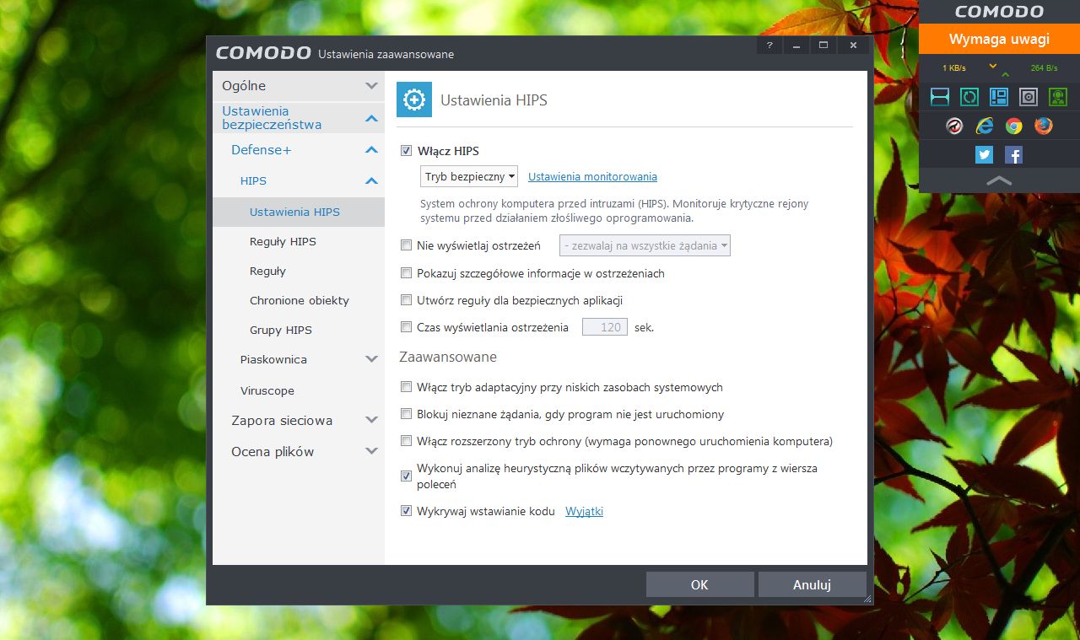Viewport: 1080px width, 640px height.
Task: Open 'Chronione obiekty' in sidebar
Action: (299, 300)
